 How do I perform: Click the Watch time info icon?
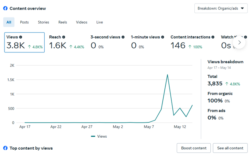coord(245,37)
